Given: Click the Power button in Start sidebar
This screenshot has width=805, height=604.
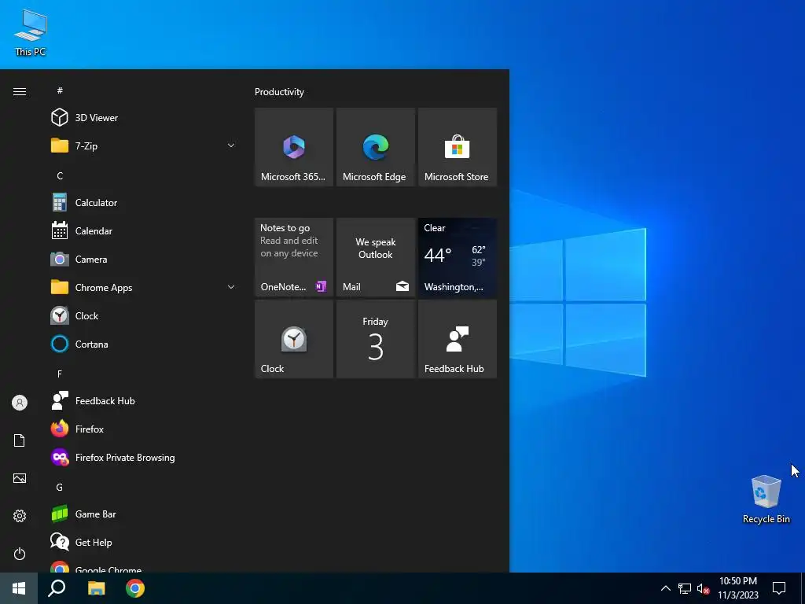Looking at the screenshot, I should (20, 554).
